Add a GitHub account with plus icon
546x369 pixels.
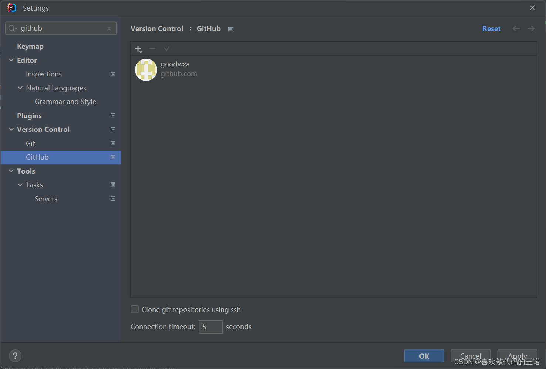coord(138,49)
